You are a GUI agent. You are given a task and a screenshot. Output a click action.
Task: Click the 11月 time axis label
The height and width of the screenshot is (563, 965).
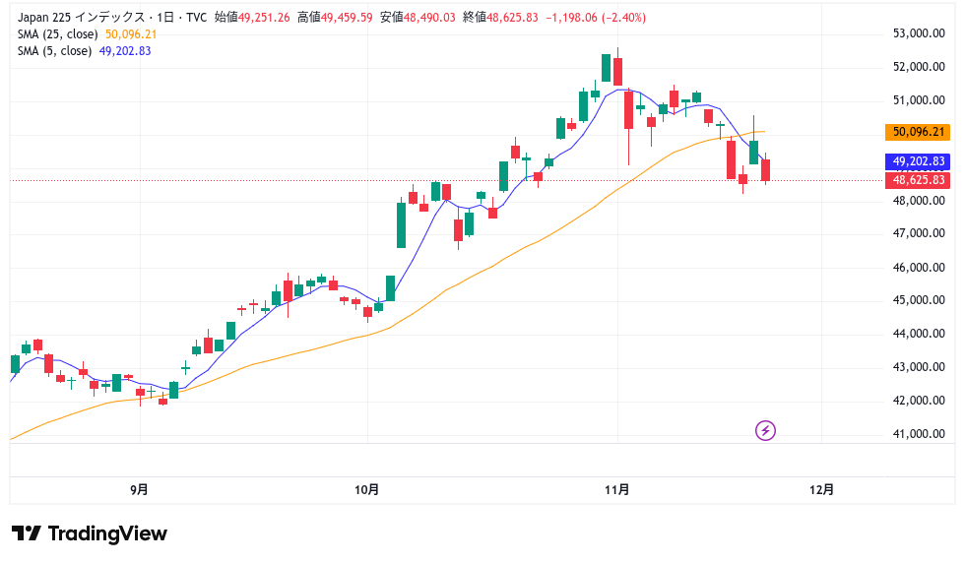617,489
